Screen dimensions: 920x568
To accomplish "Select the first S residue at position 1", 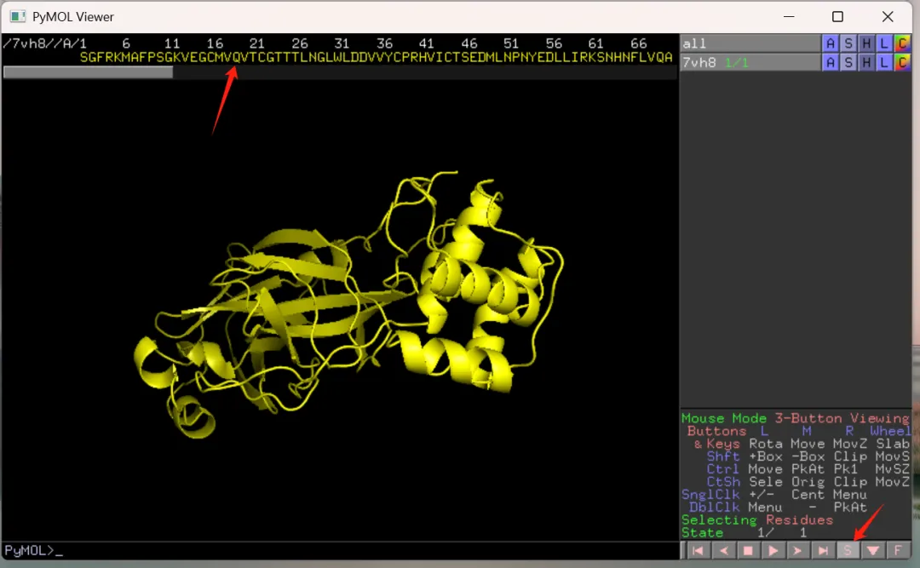I will pyautogui.click(x=83, y=58).
